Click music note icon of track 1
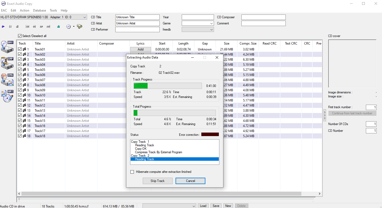 click(24, 49)
